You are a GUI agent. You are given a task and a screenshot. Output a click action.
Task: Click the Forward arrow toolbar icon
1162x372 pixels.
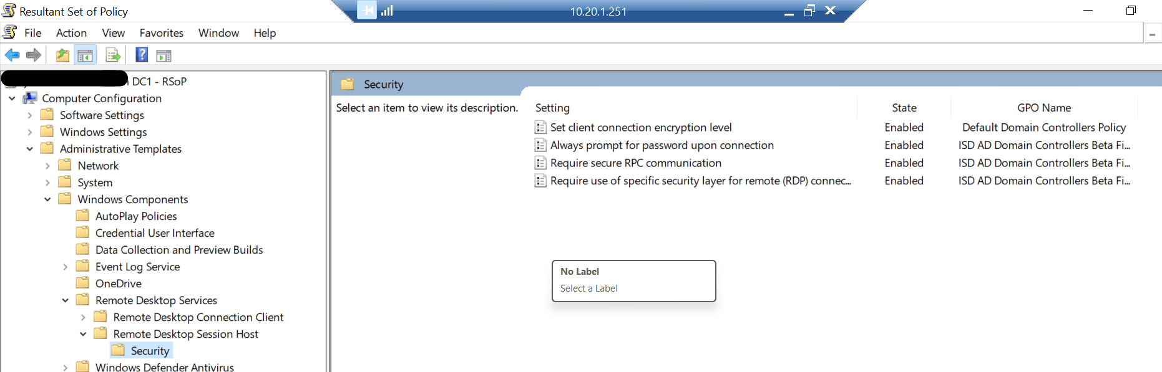[x=34, y=55]
